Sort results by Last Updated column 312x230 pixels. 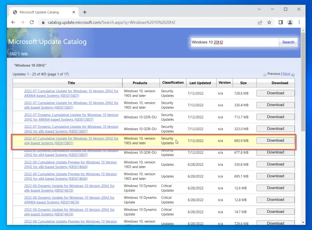pos(200,83)
